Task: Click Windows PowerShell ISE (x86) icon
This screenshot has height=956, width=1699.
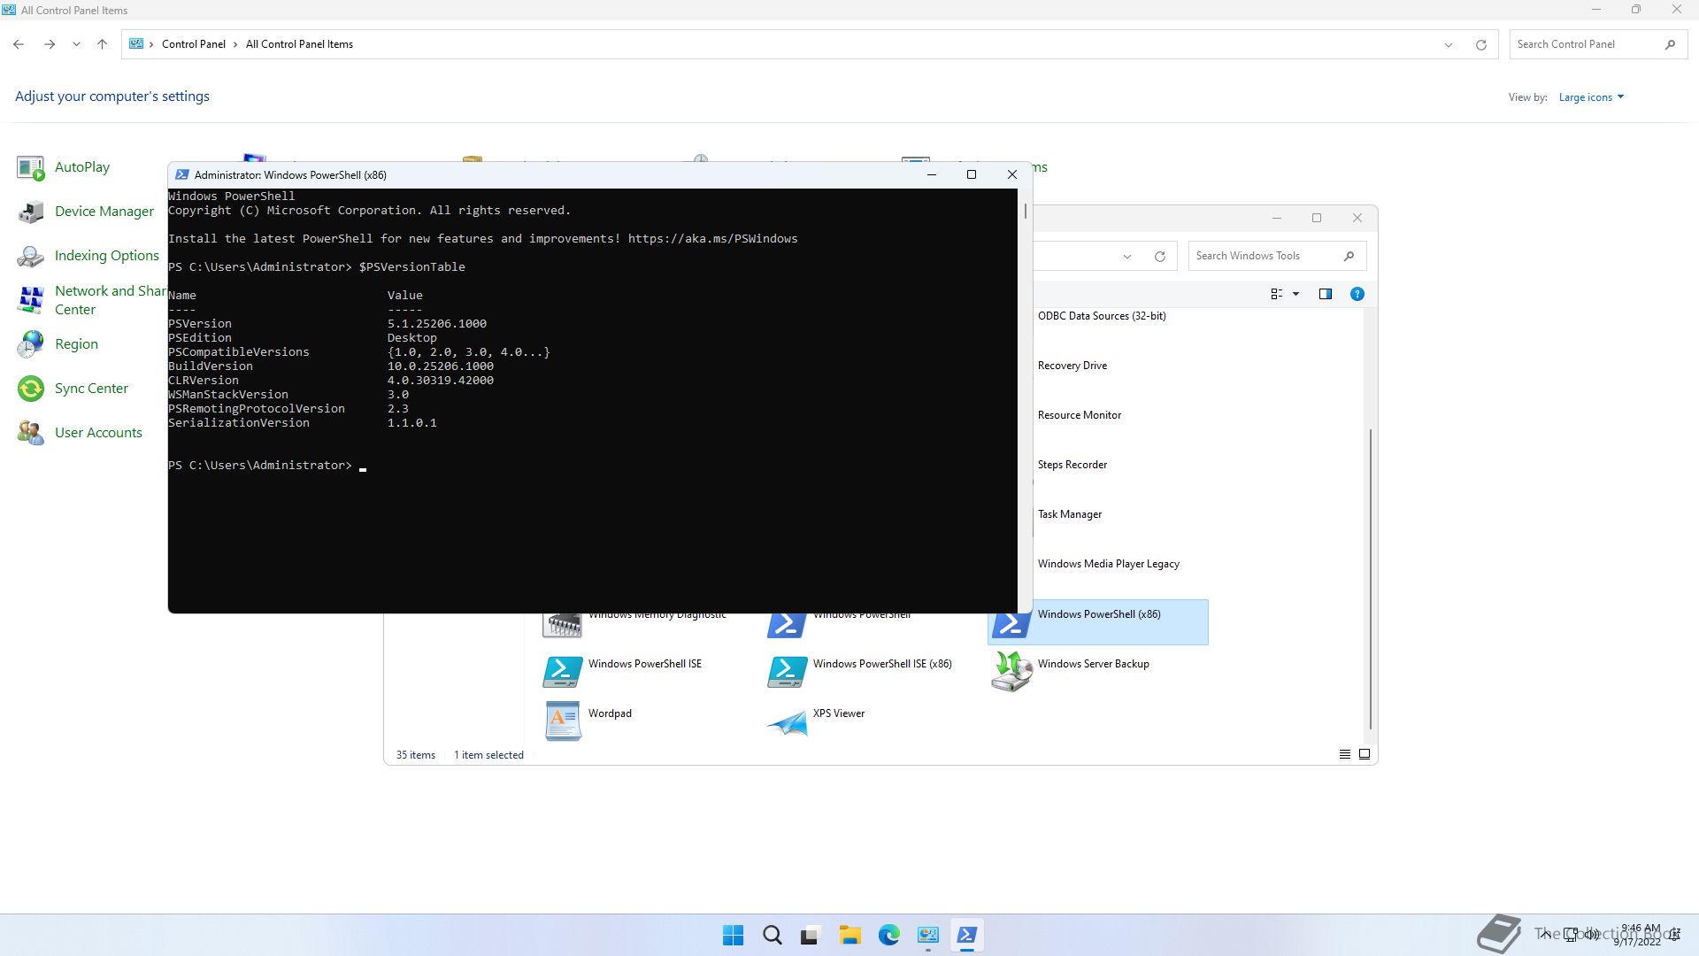Action: pos(788,671)
